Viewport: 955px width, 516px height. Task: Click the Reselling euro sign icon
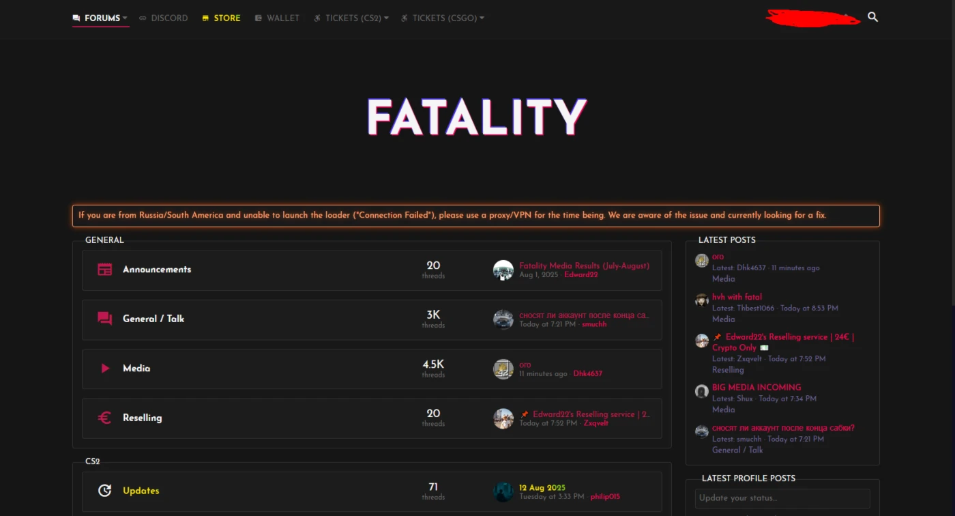coord(104,418)
